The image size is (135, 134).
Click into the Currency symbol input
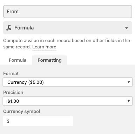38,121
